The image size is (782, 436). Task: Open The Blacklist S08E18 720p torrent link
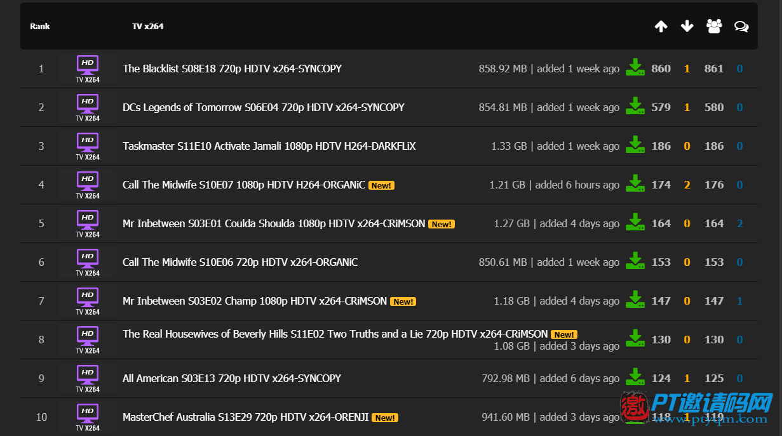[x=232, y=69]
